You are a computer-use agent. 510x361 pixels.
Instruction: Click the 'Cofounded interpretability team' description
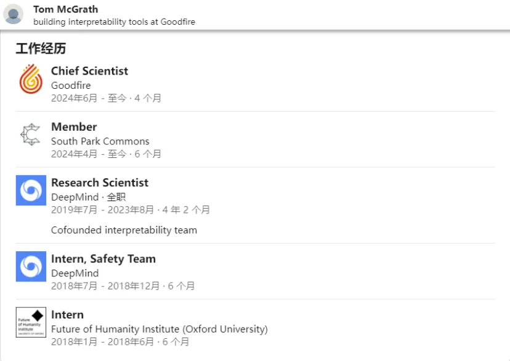point(124,230)
